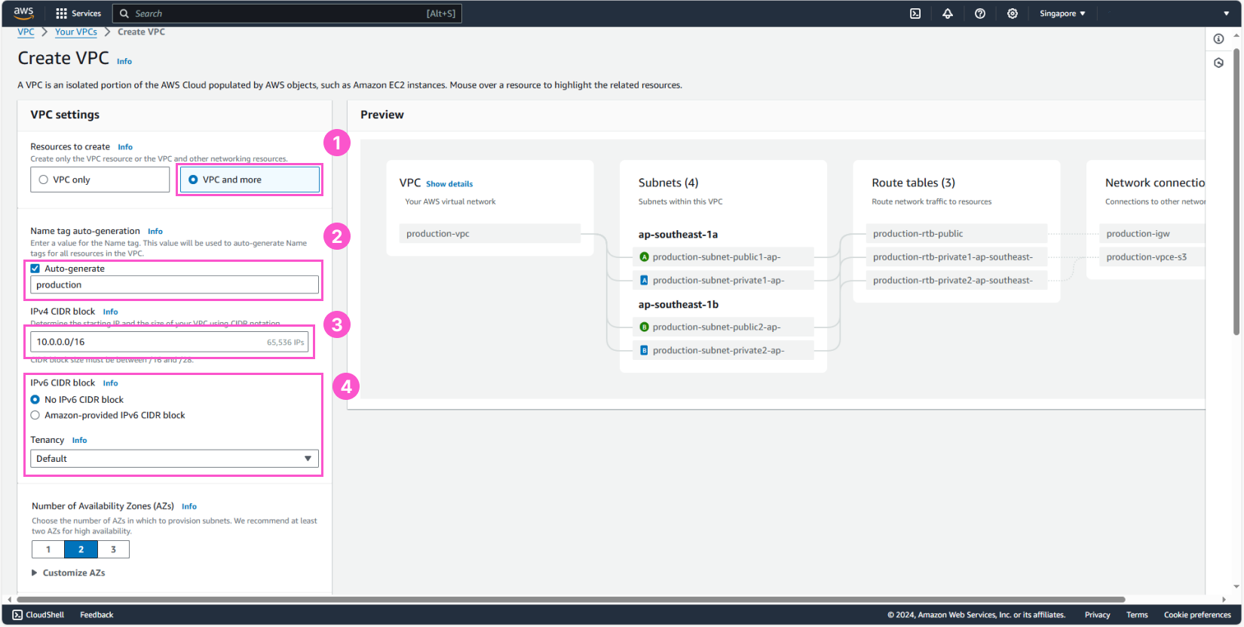Open Info link for IPv4 CIDR block
The width and height of the screenshot is (1244, 627).
[x=111, y=312]
